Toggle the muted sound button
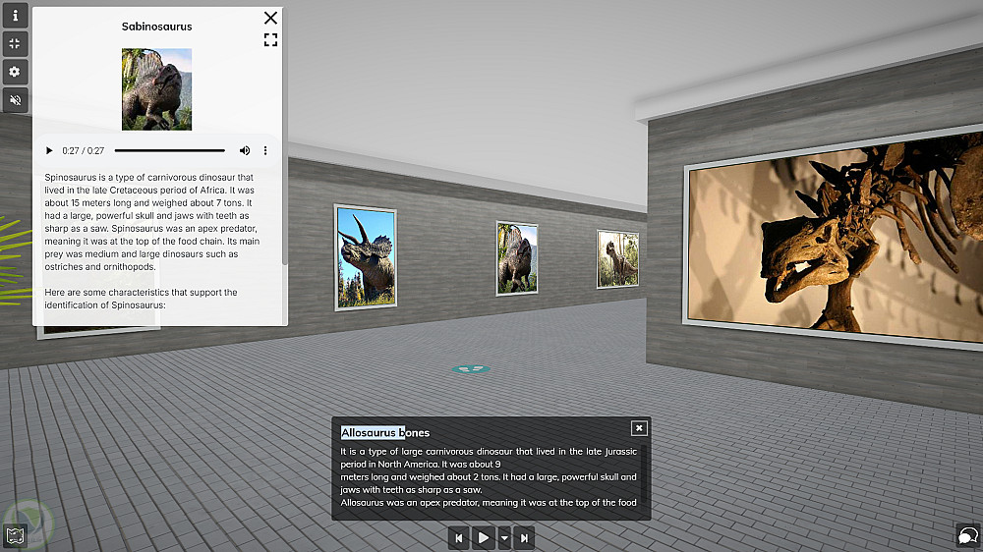Screen dimensions: 983x552 pyautogui.click(x=15, y=99)
